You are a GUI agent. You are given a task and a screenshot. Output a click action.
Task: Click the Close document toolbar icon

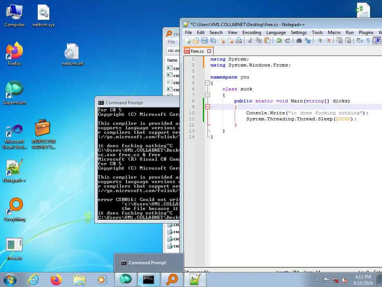click(x=222, y=40)
